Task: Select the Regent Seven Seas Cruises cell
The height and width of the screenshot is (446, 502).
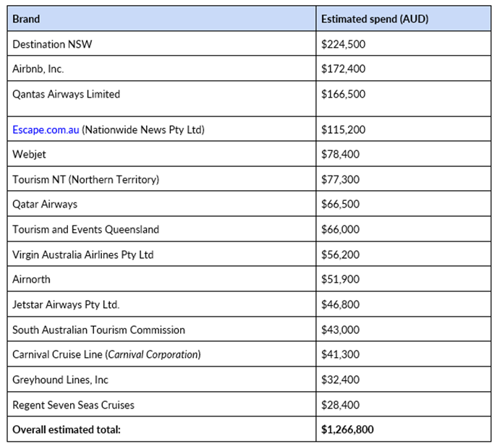Action: coord(73,404)
